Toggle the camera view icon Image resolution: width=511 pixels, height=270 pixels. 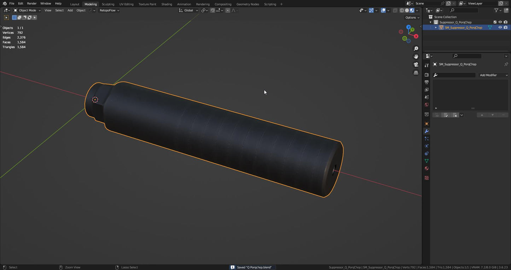(x=416, y=65)
